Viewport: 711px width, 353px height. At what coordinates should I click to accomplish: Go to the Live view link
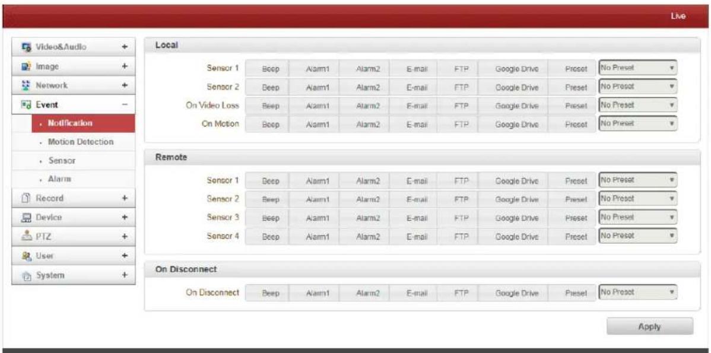[679, 16]
